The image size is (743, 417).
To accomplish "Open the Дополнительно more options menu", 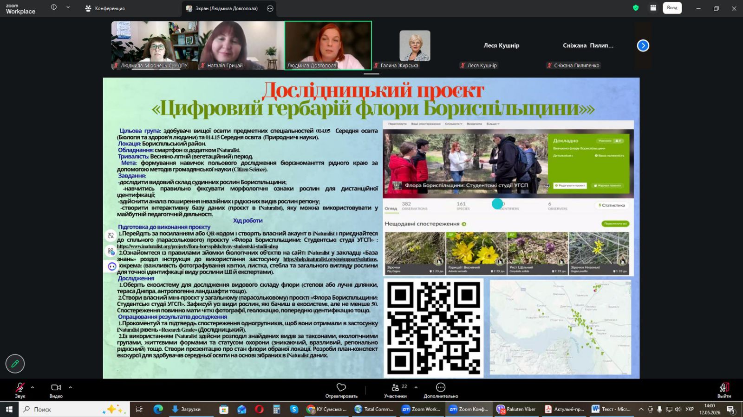I will 441,390.
